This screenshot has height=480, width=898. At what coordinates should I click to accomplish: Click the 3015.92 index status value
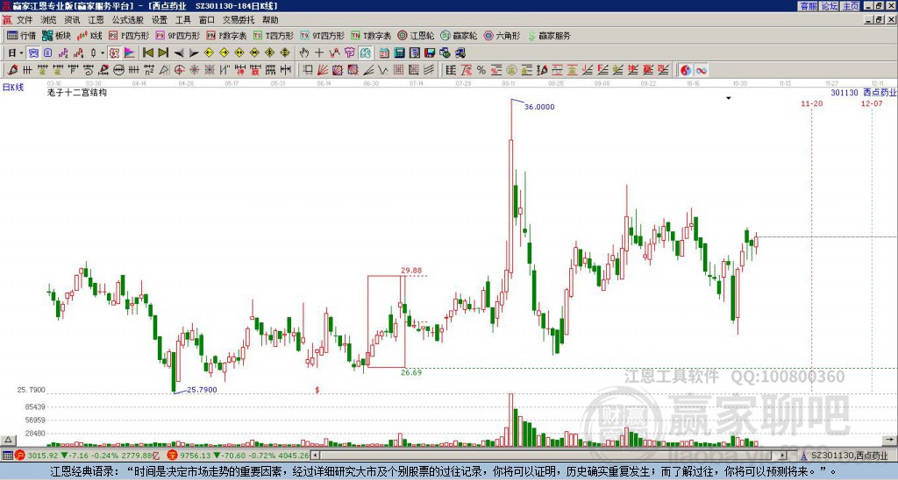click(42, 455)
